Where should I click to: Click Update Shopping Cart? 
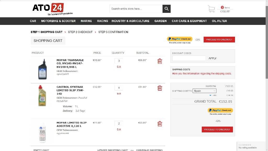[x=113, y=150]
